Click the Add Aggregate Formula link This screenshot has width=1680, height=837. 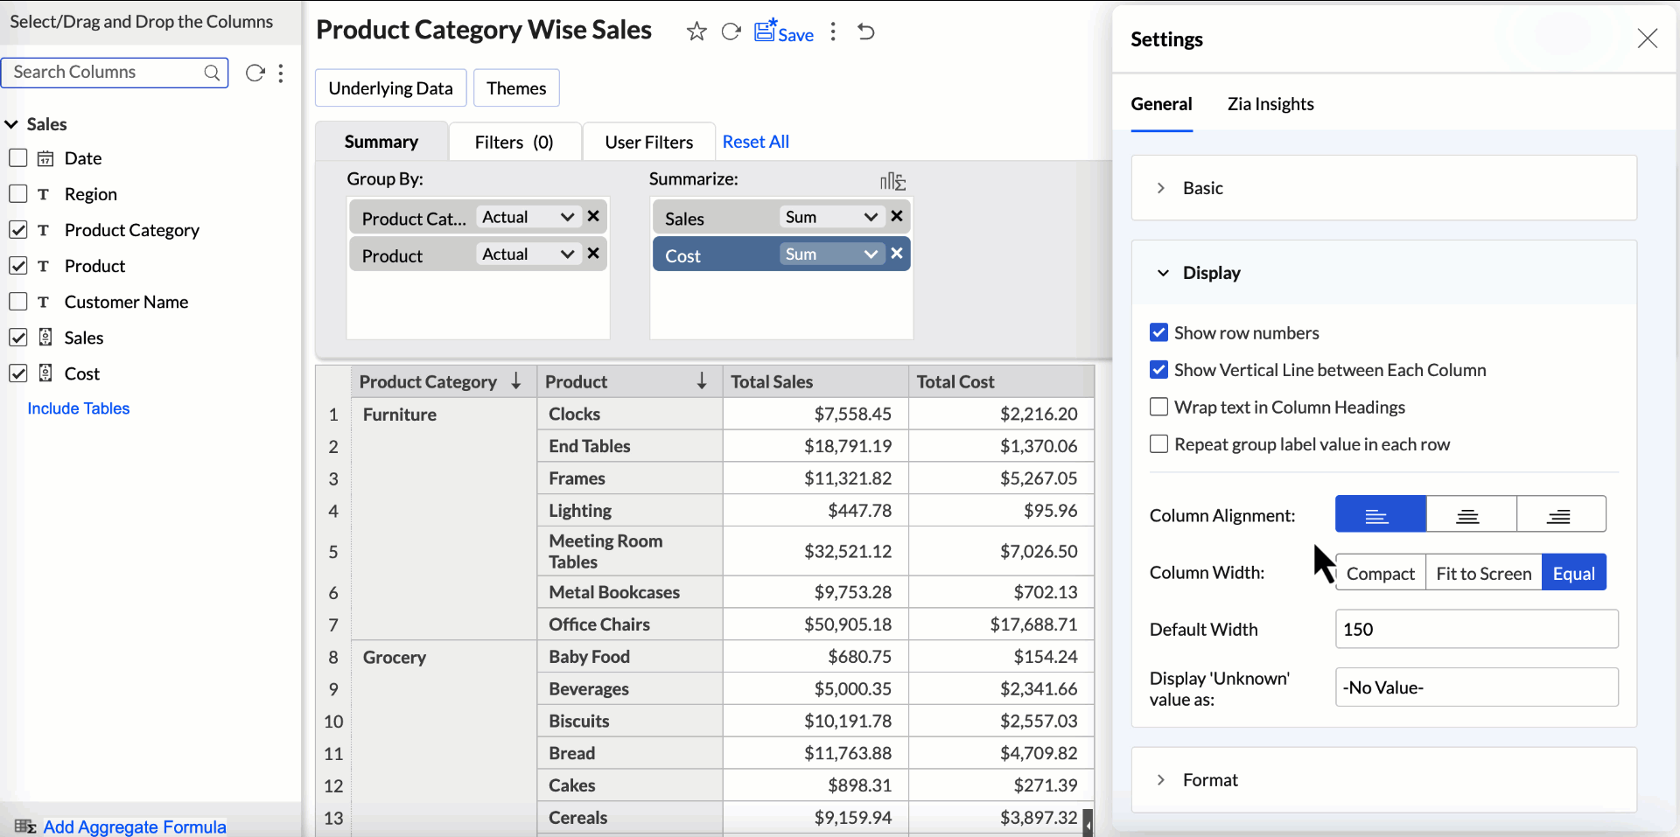135,827
